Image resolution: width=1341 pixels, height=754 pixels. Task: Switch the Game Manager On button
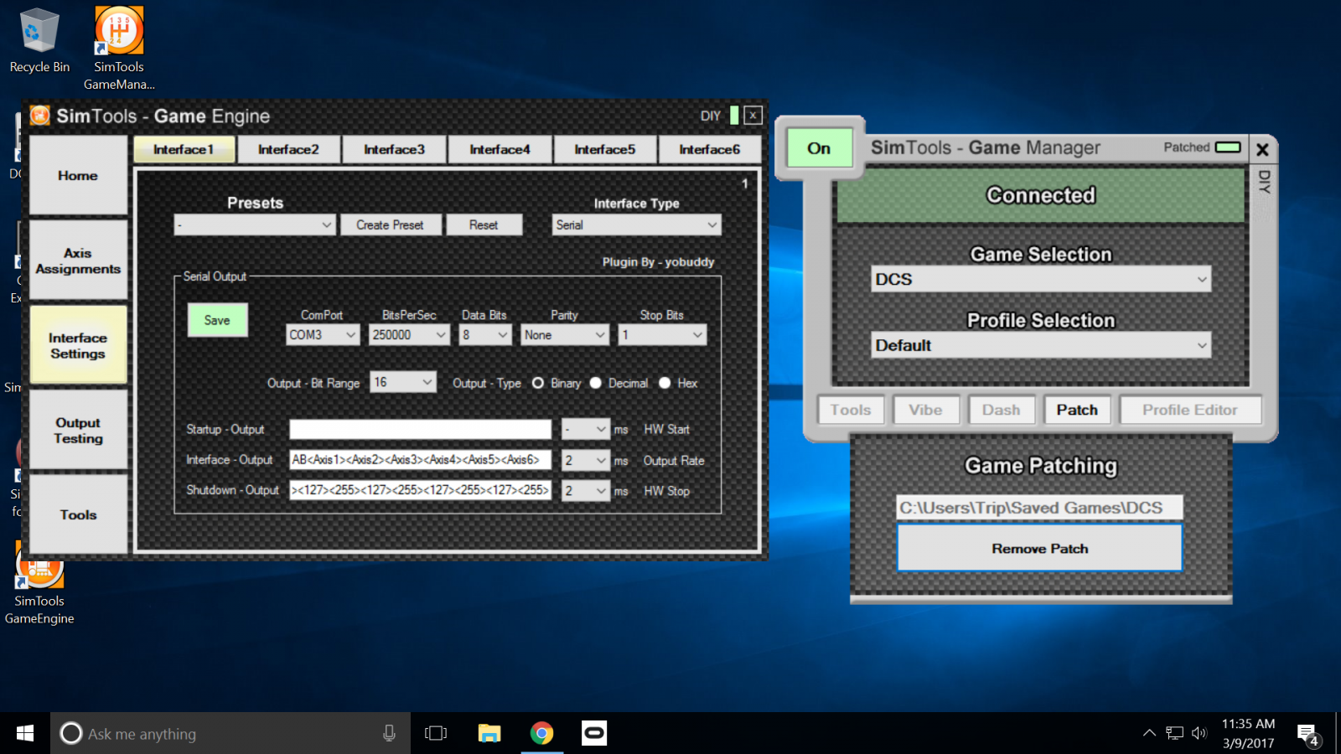(819, 148)
